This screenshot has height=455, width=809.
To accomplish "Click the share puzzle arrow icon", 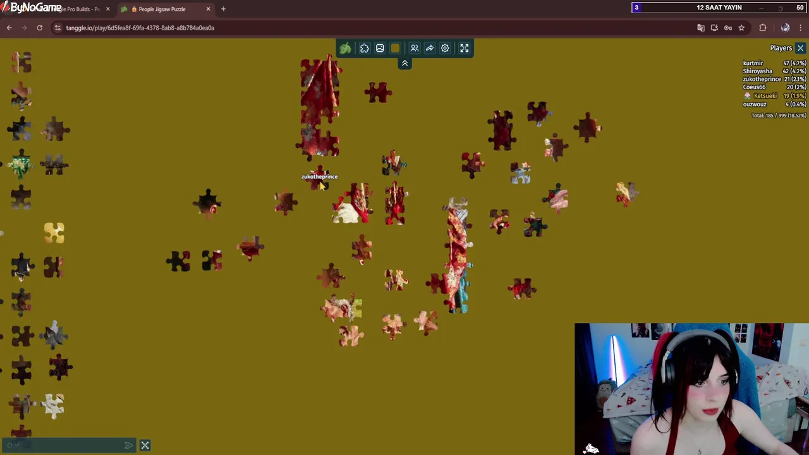I will tap(430, 48).
